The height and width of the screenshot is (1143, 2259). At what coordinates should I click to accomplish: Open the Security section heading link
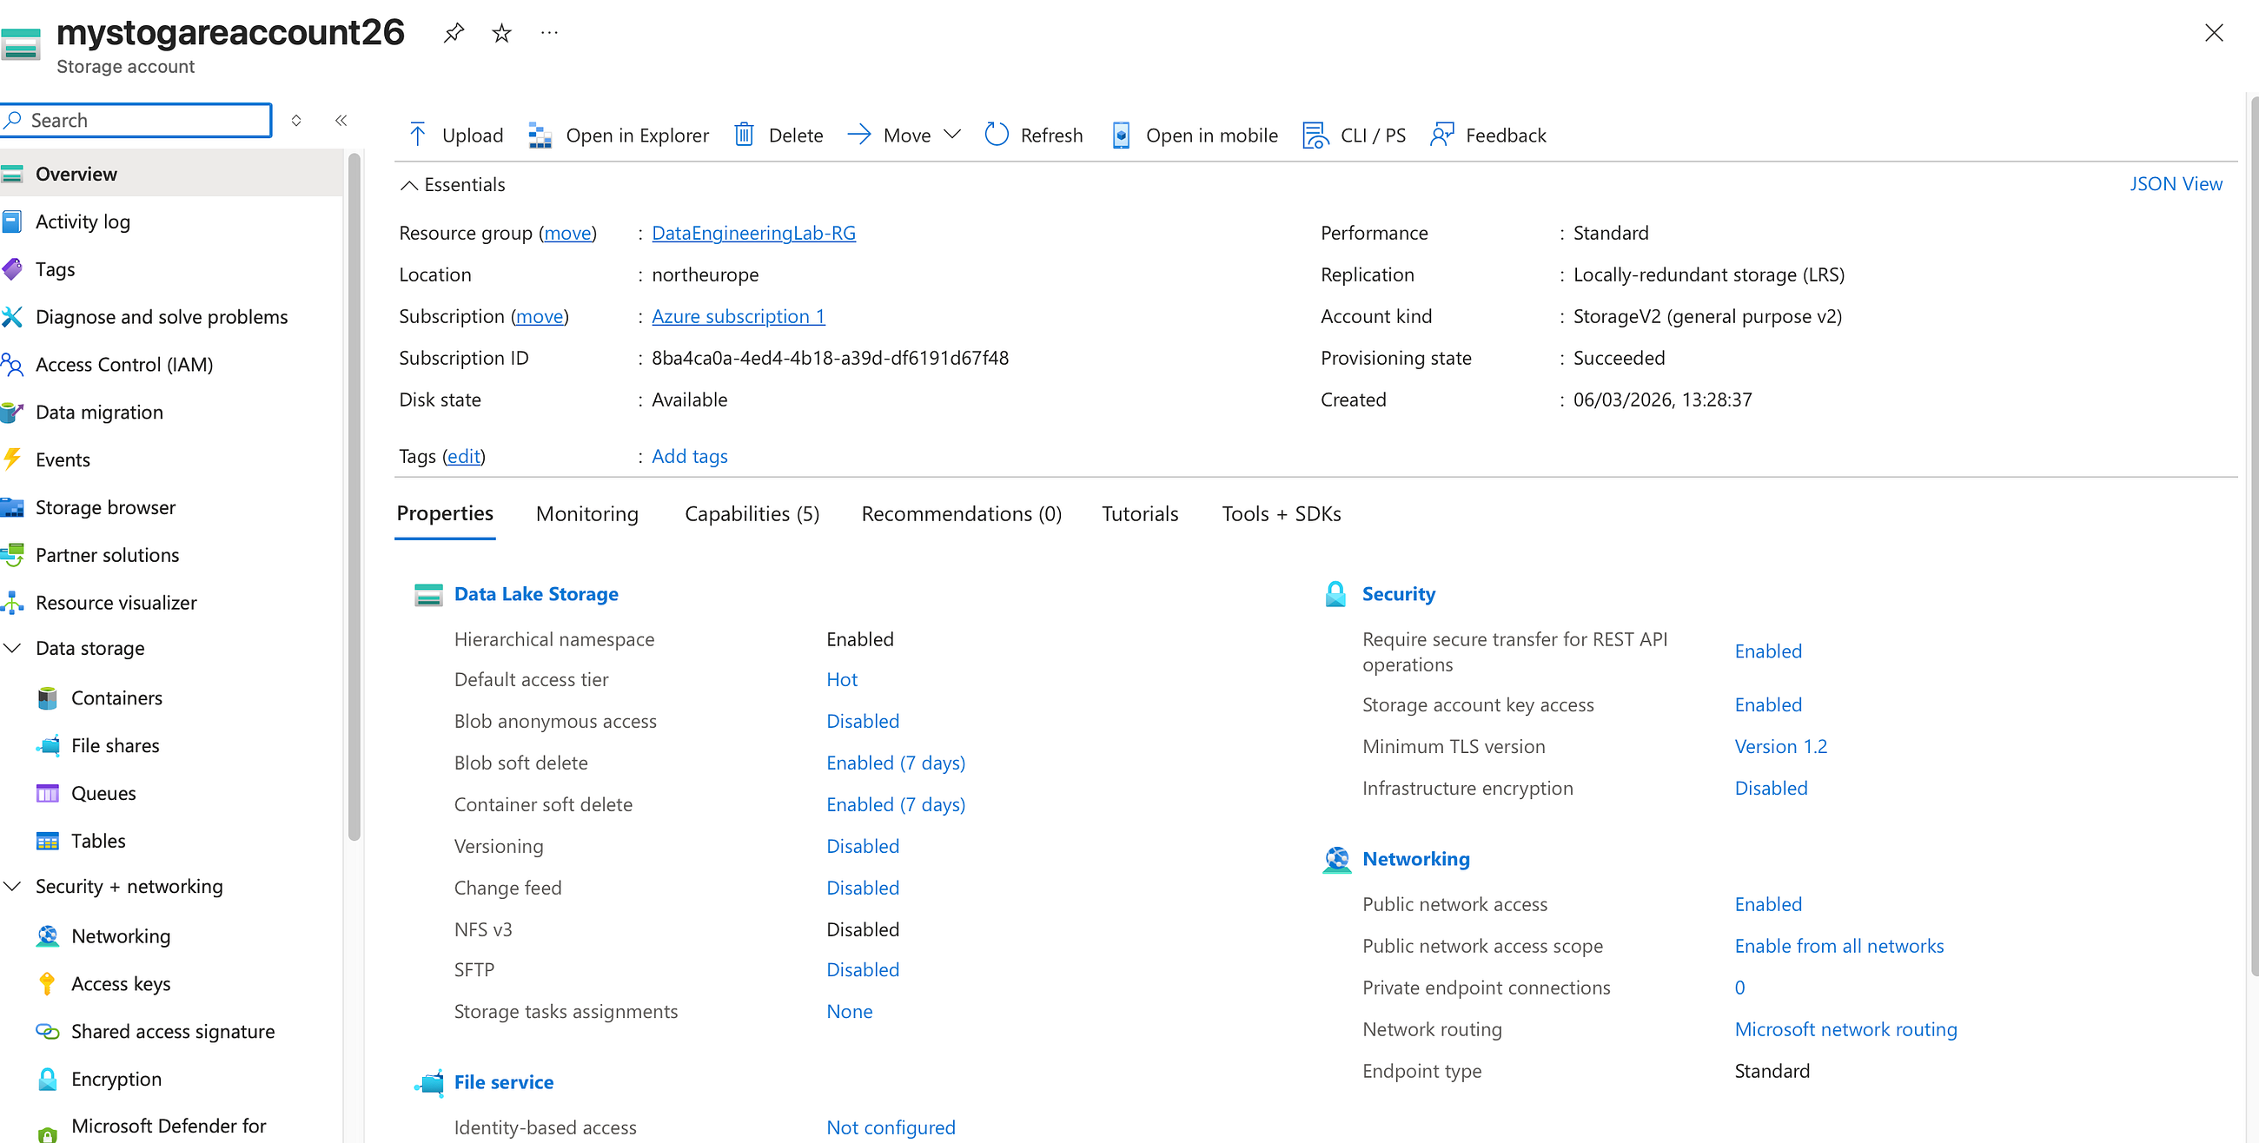click(x=1398, y=594)
